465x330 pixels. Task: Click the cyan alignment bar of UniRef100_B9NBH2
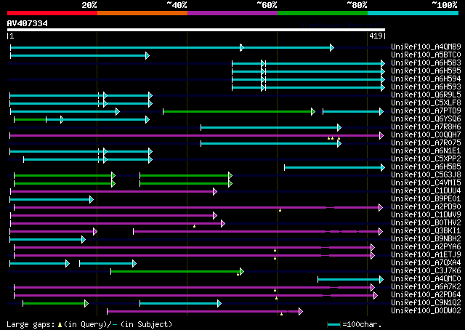click(x=47, y=239)
